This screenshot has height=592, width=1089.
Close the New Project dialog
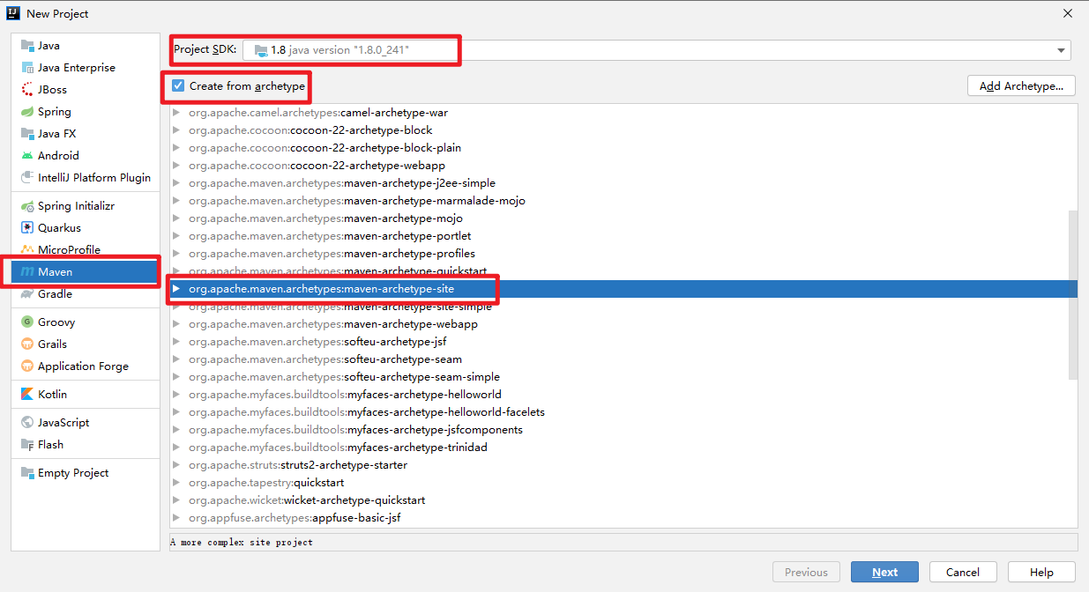(x=1068, y=13)
